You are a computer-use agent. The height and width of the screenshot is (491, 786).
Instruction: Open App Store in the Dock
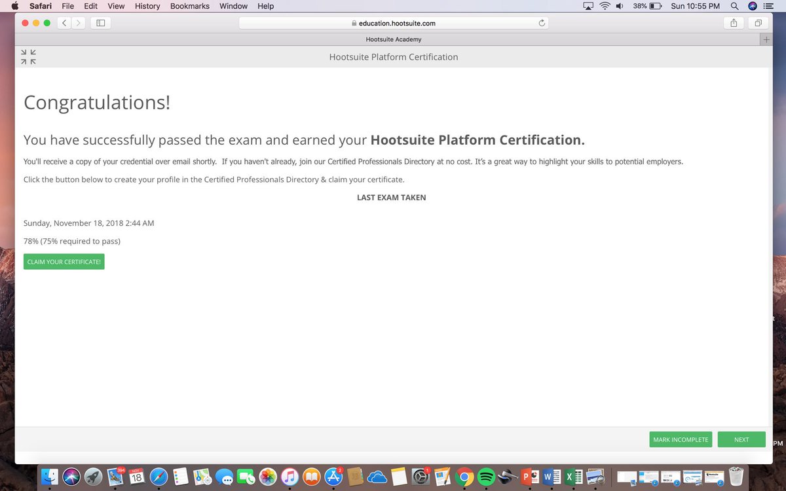point(333,477)
